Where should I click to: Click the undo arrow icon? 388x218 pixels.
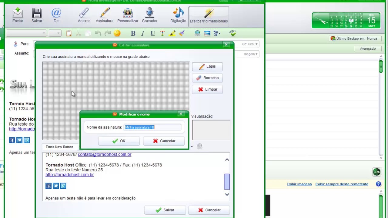tap(98, 33)
